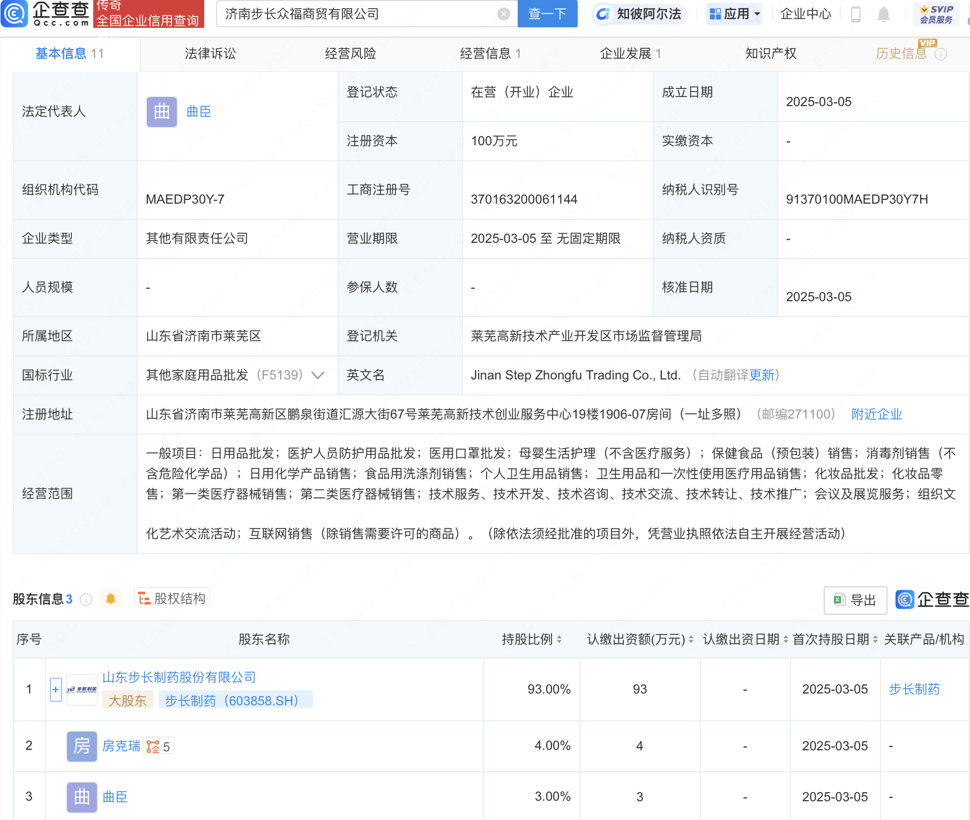Expand shareholder row 1 with plus icon

[x=56, y=690]
